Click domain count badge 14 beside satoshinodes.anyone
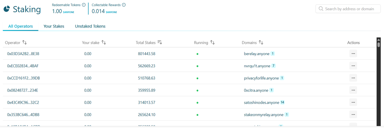The width and height of the screenshot is (384, 128). [283, 102]
